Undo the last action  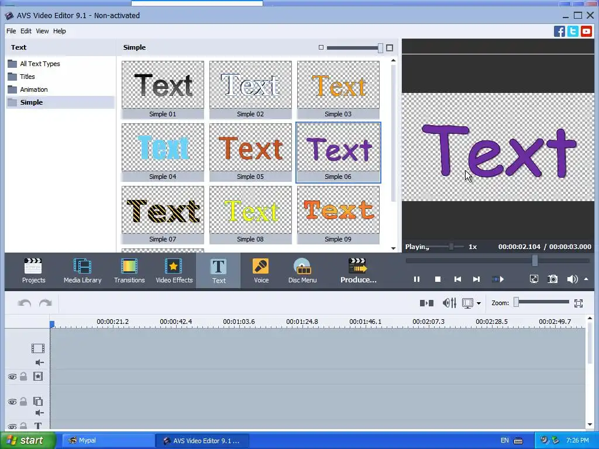[x=25, y=303]
